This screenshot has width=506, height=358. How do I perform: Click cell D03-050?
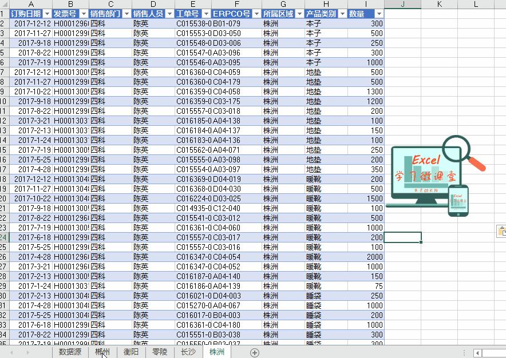click(x=236, y=33)
